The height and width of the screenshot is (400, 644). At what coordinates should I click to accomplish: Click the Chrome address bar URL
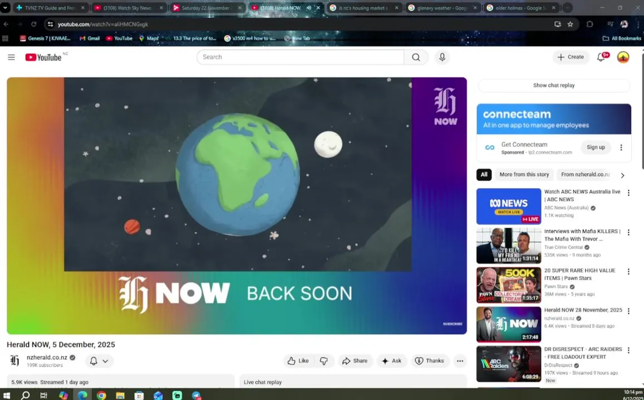point(102,24)
